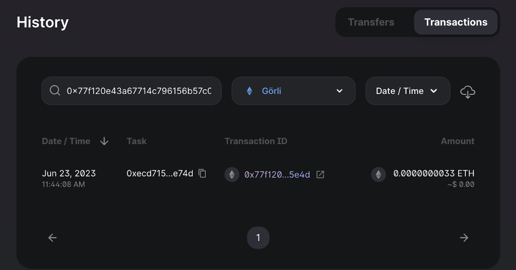This screenshot has height=270, width=516.
Task: Click the Transaction ID column header
Action: (x=256, y=141)
